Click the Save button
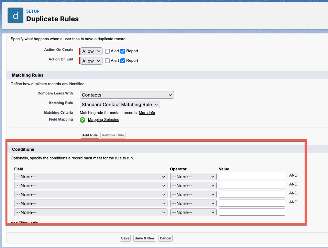This screenshot has height=248, width=328. click(x=125, y=238)
